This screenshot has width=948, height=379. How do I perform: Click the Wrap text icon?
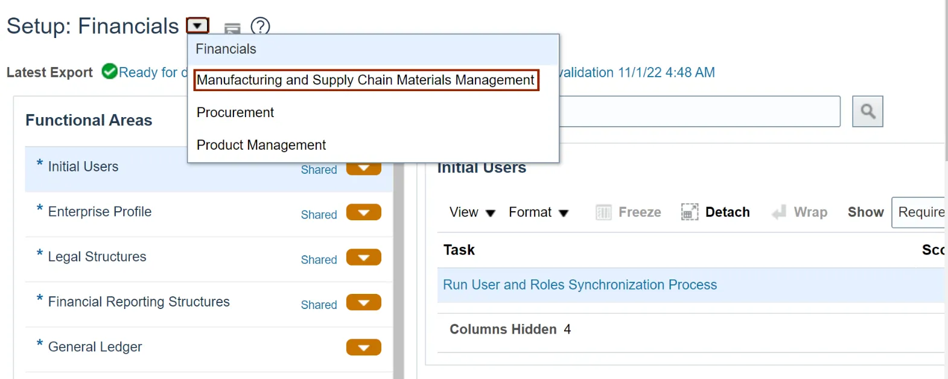click(779, 212)
